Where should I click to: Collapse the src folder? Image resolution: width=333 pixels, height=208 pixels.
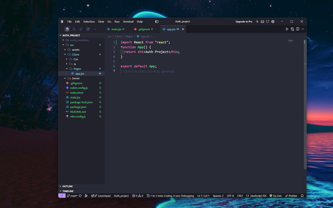click(81, 45)
